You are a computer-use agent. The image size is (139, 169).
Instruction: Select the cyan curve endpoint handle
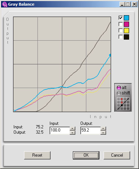tap(110, 55)
